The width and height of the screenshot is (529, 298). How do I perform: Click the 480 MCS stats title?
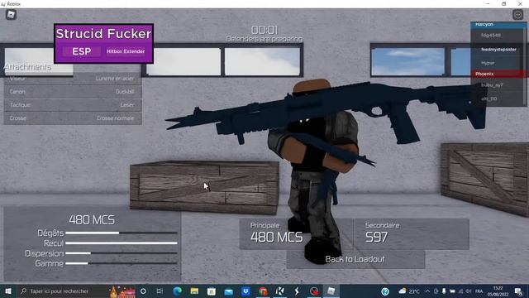(x=92, y=220)
